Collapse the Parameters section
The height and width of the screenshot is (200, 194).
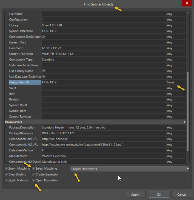coord(185,122)
